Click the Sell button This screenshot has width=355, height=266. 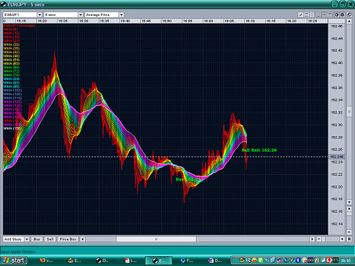[x=50, y=239]
